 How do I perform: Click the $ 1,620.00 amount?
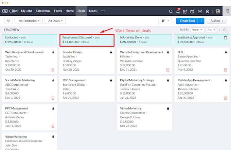127,122
